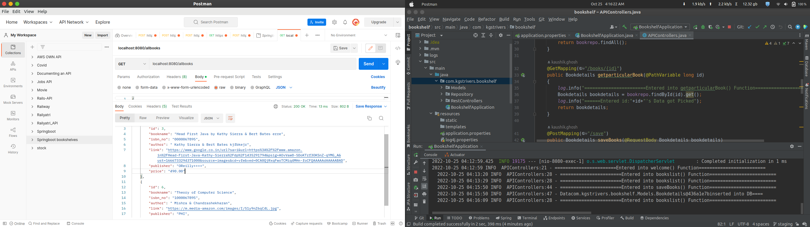Clear the IntelliJ console with trash icon
This screenshot has height=227, width=810.
coord(424,202)
